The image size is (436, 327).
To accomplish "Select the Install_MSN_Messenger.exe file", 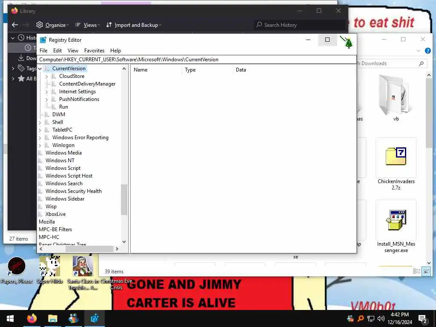I will point(396,227).
